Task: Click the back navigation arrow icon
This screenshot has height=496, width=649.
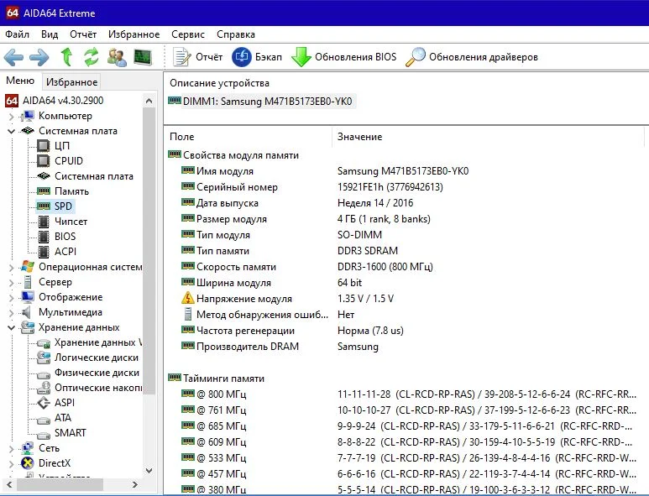Action: [x=14, y=57]
